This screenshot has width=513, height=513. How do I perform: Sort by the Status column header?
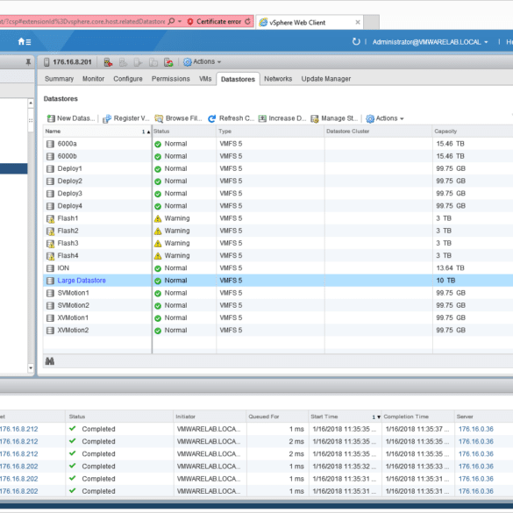click(x=184, y=132)
